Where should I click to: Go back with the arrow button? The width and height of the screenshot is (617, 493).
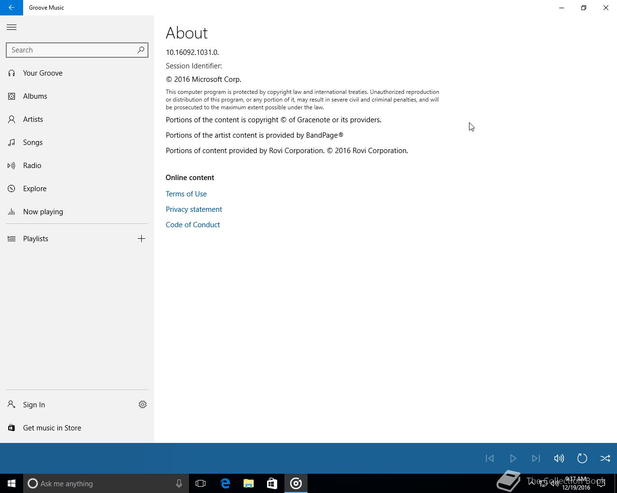[12, 8]
